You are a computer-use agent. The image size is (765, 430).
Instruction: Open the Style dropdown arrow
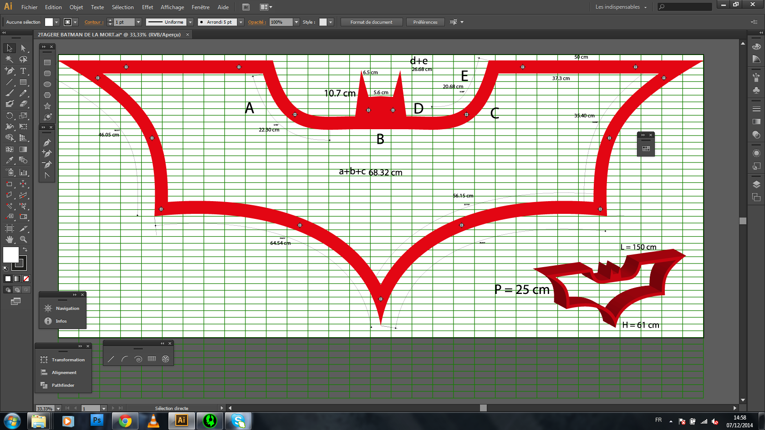click(331, 22)
